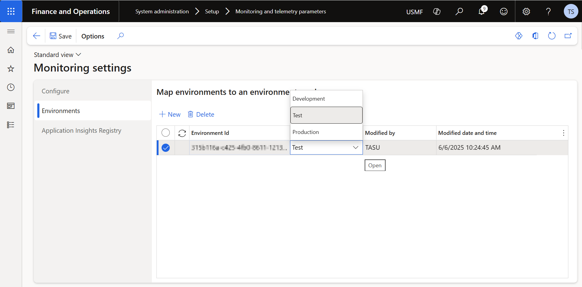Screen dimensions: 582x287
Task: Open notifications bell
Action: pos(481,12)
